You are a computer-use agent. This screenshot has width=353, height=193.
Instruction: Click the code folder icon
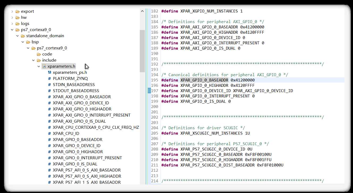39,54
